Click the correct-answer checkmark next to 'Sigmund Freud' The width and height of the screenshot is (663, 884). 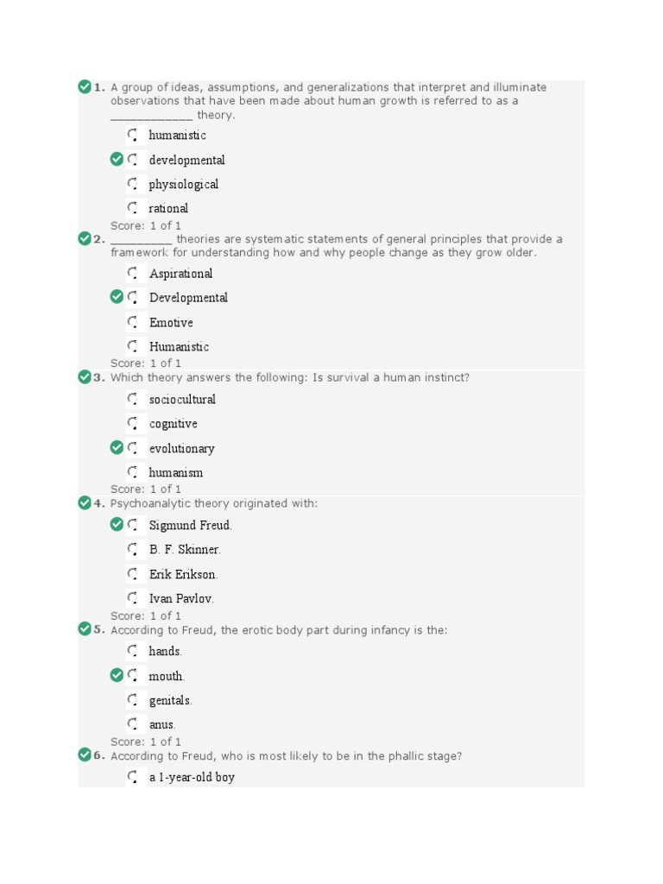[117, 524]
